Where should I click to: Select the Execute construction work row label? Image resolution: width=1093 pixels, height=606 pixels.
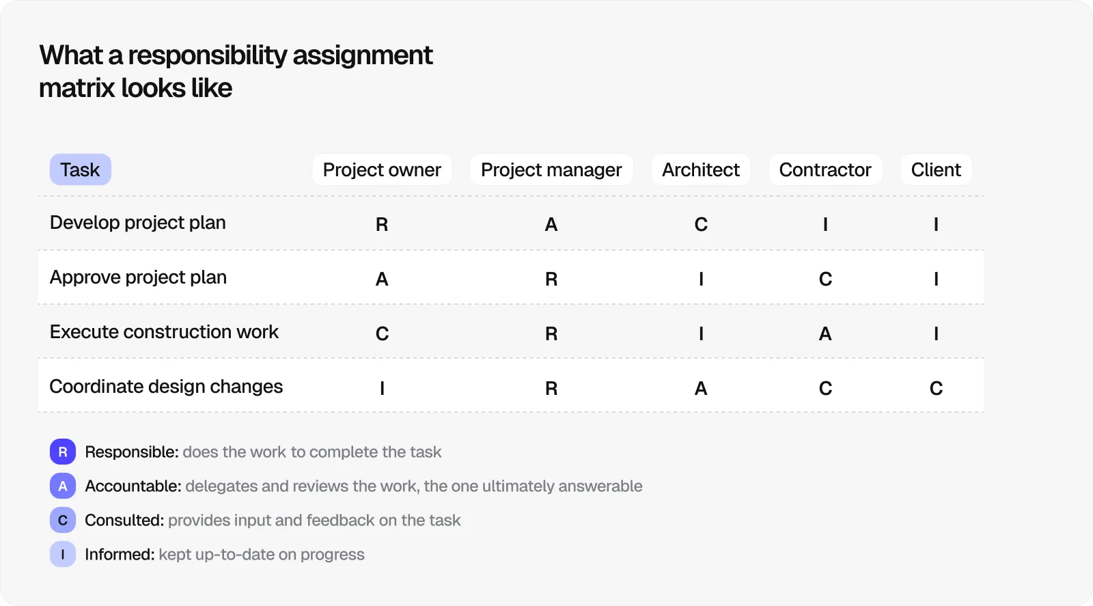pos(164,332)
